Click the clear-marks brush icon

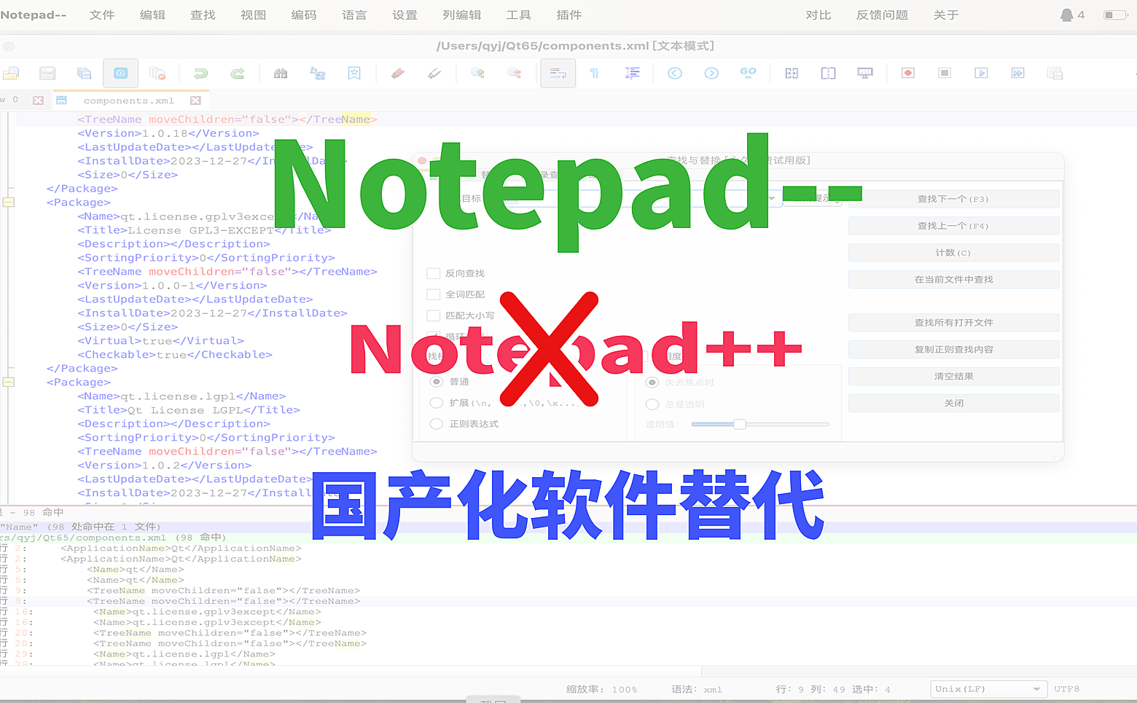pos(434,73)
